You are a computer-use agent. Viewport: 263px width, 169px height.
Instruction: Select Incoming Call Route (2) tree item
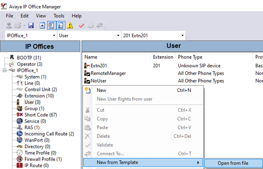(49, 134)
